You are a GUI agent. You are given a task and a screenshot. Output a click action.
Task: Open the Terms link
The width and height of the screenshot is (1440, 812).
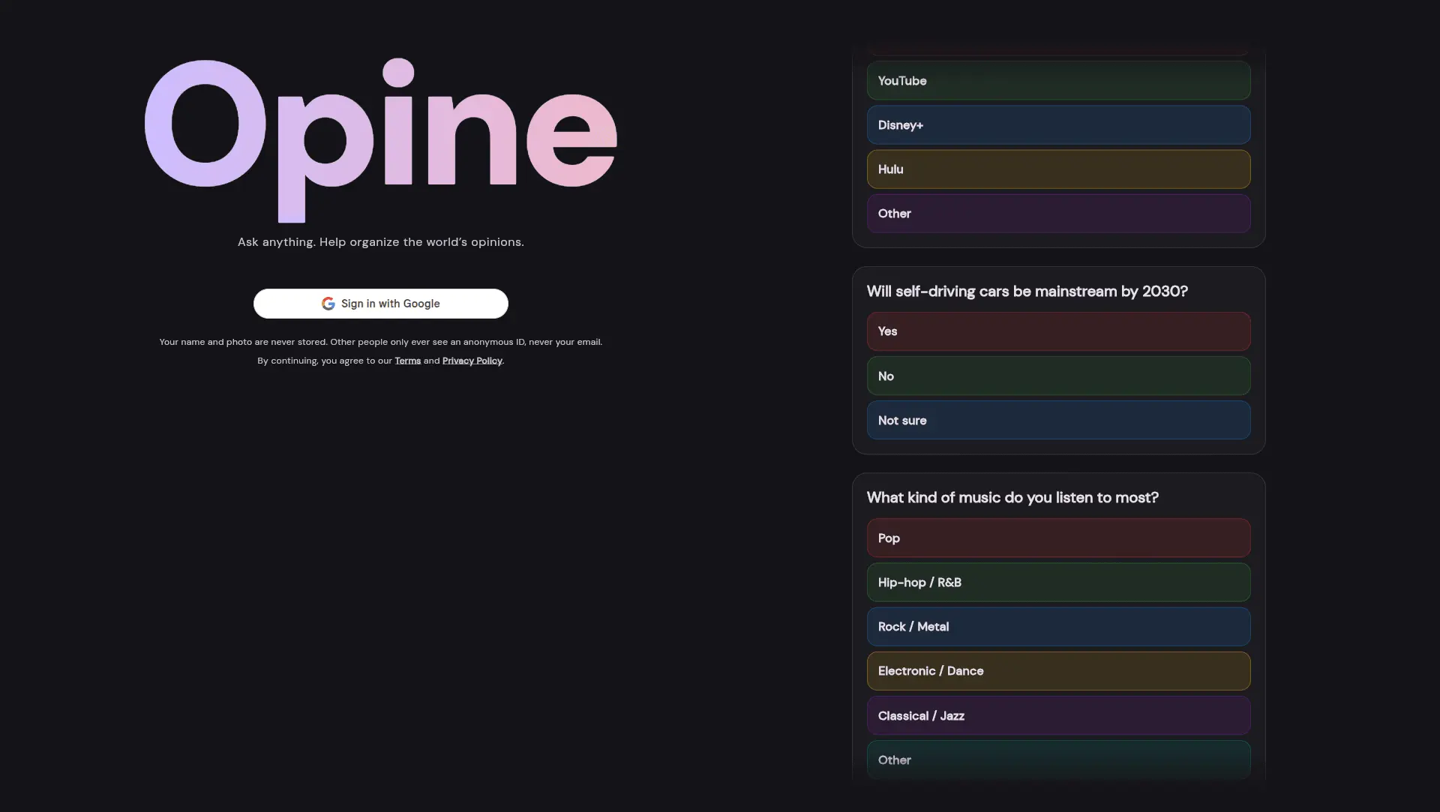point(407,361)
